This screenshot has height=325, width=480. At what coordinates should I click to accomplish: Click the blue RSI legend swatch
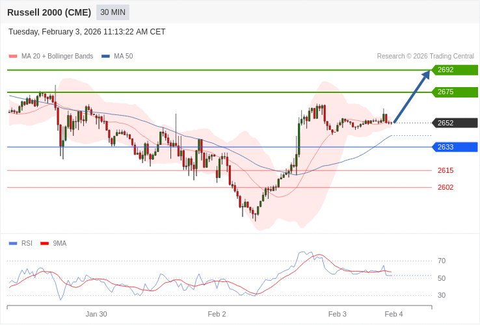click(13, 244)
